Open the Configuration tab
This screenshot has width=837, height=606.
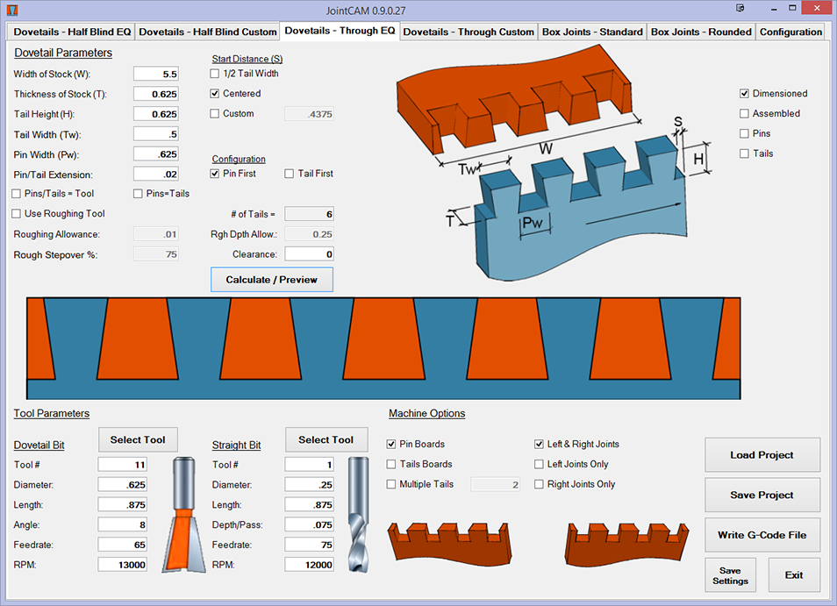point(790,32)
